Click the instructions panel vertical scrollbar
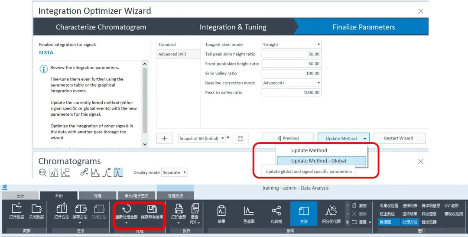468x237 pixels. pyautogui.click(x=145, y=100)
